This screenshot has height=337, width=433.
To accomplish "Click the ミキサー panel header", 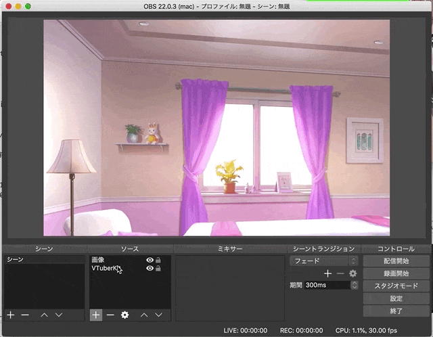I will [230, 249].
